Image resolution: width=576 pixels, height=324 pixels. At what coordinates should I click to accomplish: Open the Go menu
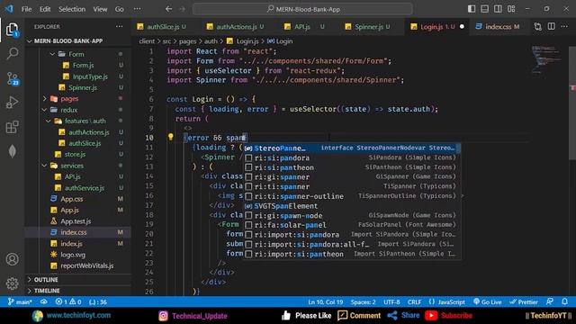[120, 9]
